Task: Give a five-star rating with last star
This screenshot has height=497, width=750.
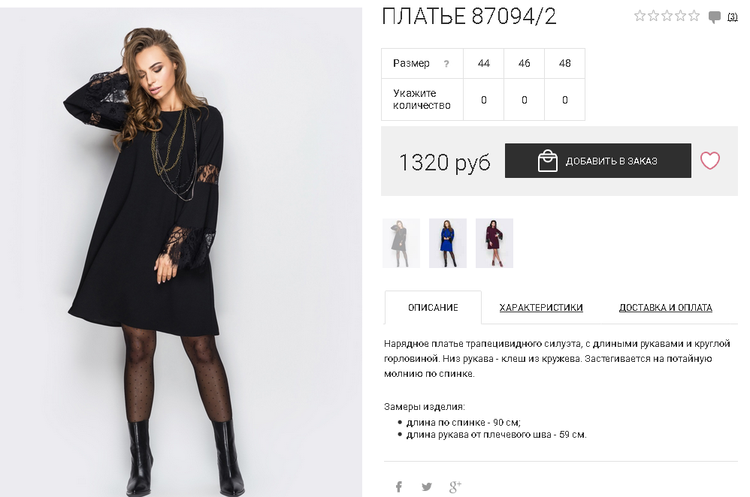Action: coord(694,17)
